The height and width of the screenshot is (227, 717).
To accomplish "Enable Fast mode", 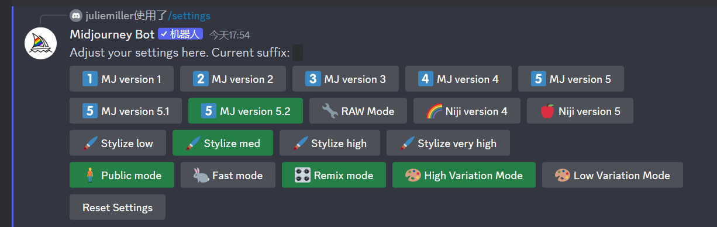I will (x=228, y=175).
